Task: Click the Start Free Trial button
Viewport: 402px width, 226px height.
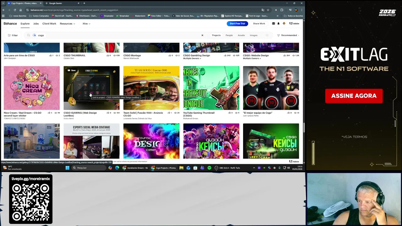Action: tap(237, 24)
